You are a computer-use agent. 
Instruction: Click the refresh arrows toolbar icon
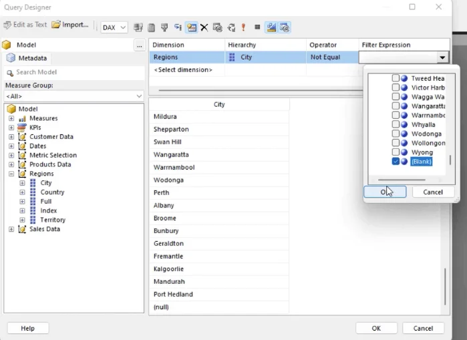coord(231,27)
